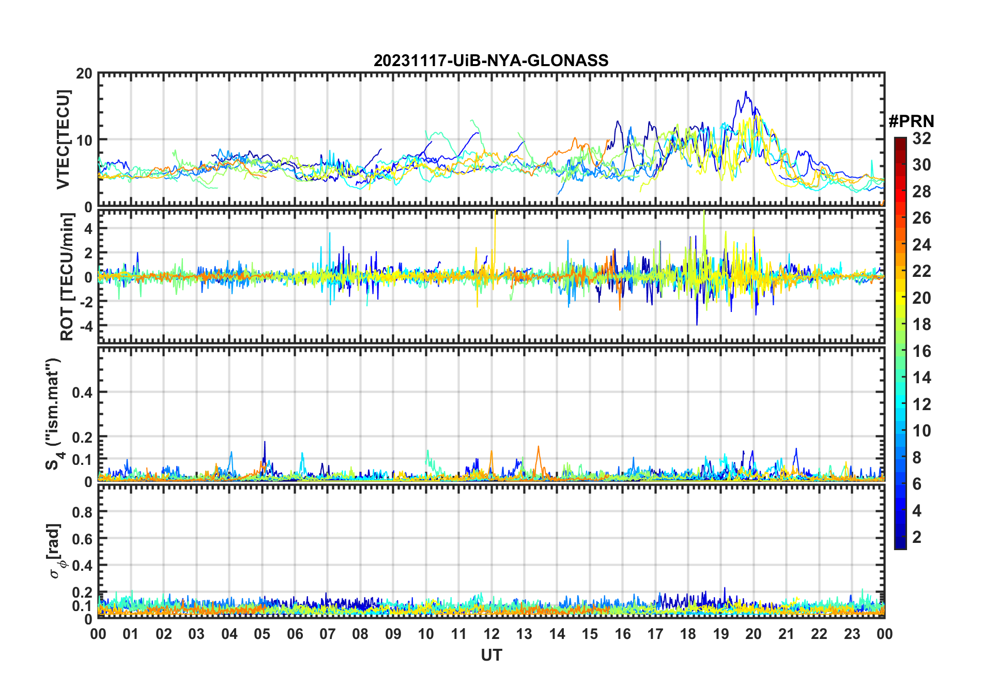Click the UT x-axis label

[x=491, y=655]
